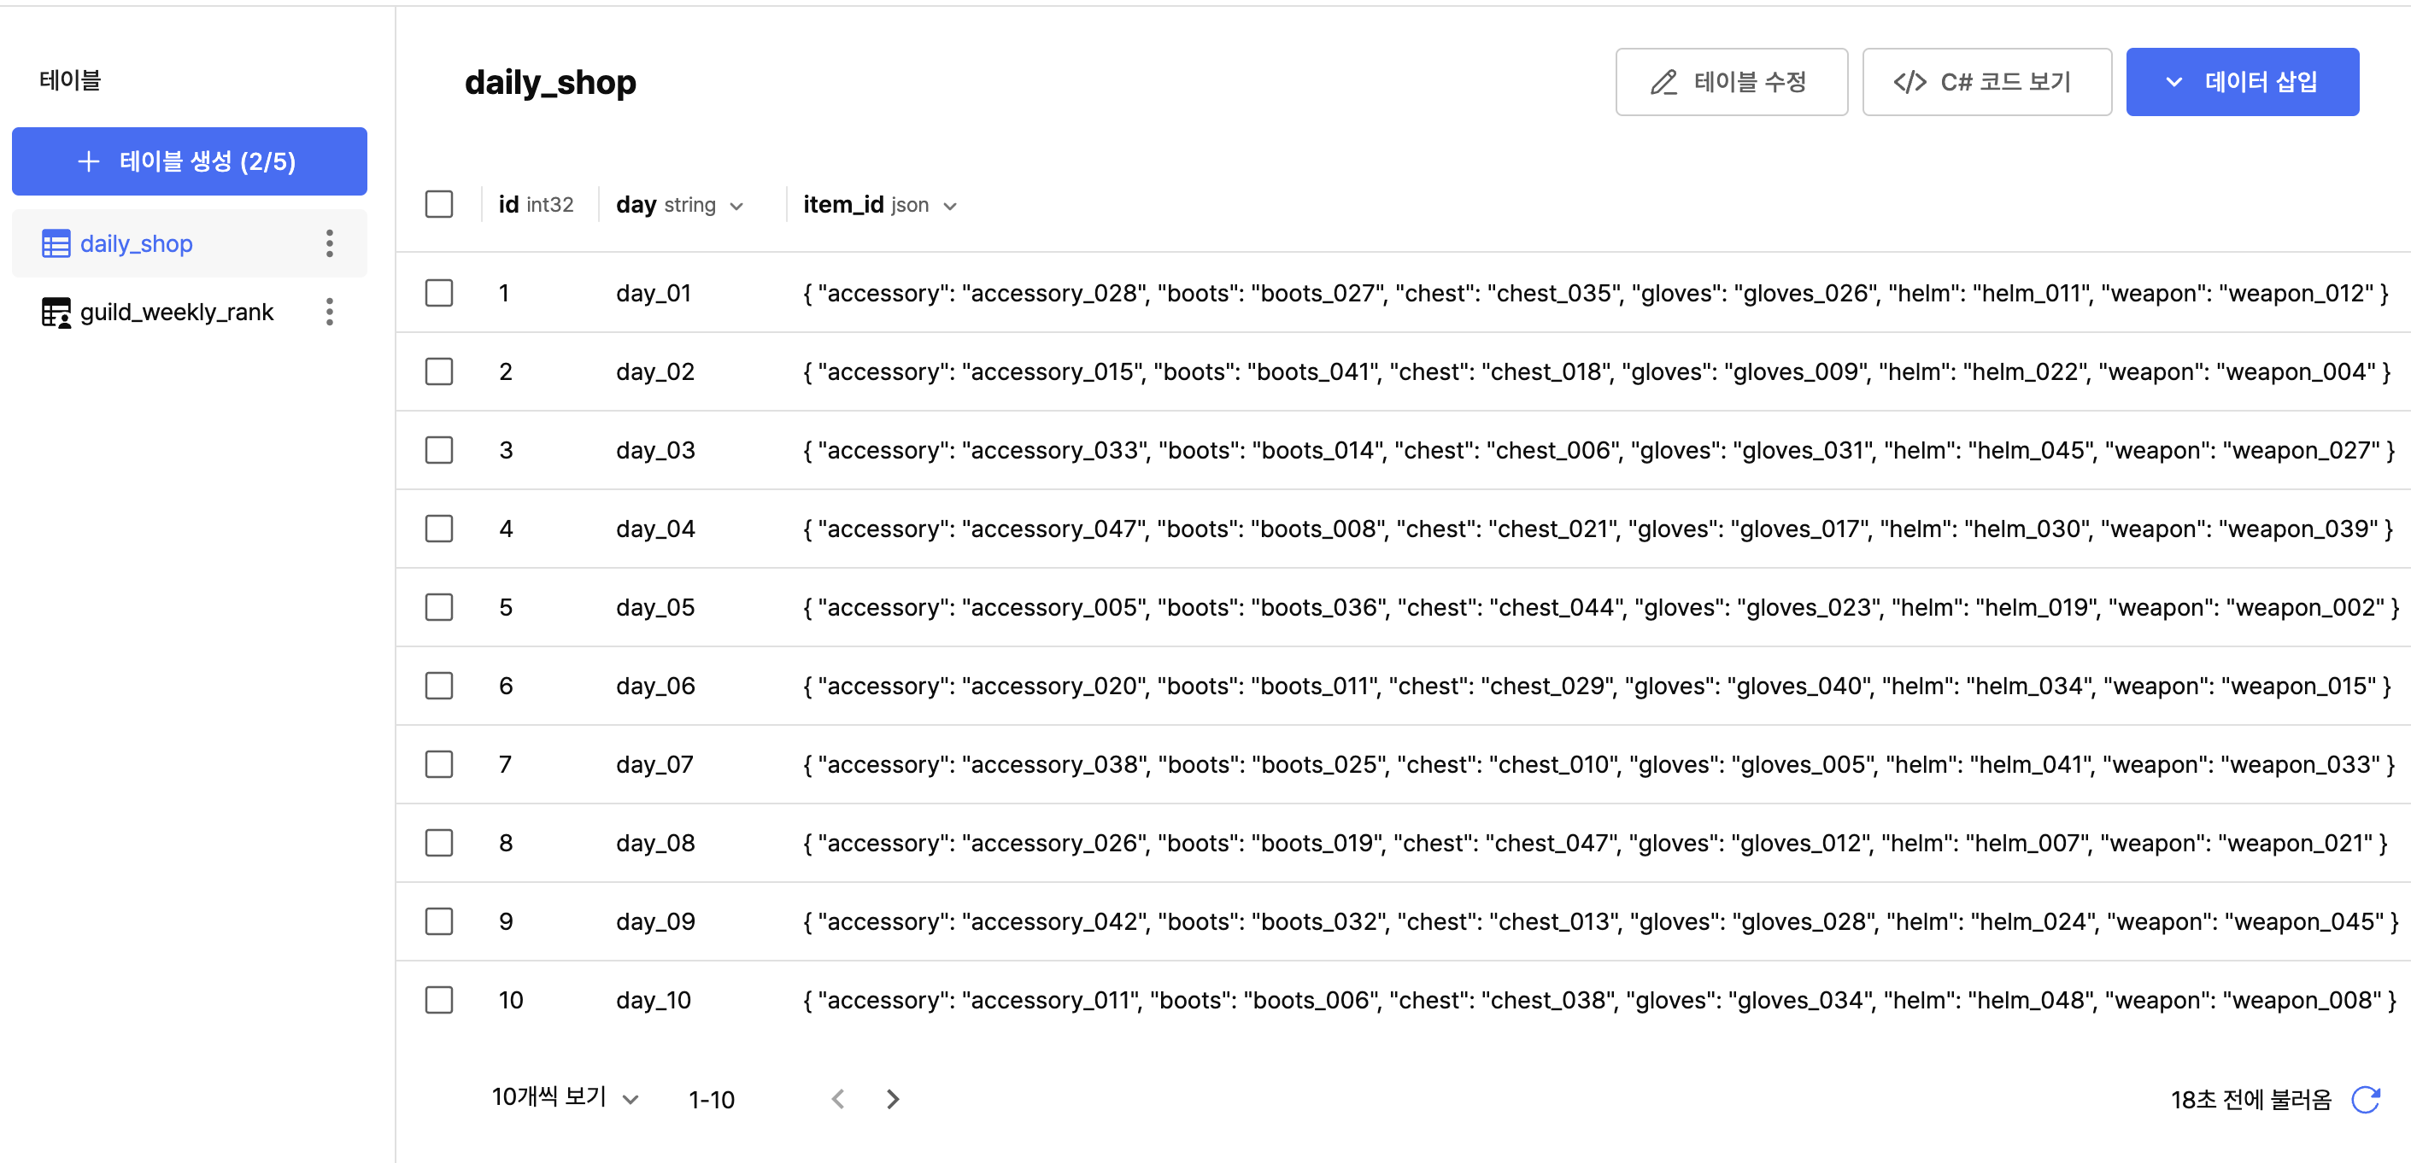Click the 테이블 생성 (2/5) button

pyautogui.click(x=189, y=161)
